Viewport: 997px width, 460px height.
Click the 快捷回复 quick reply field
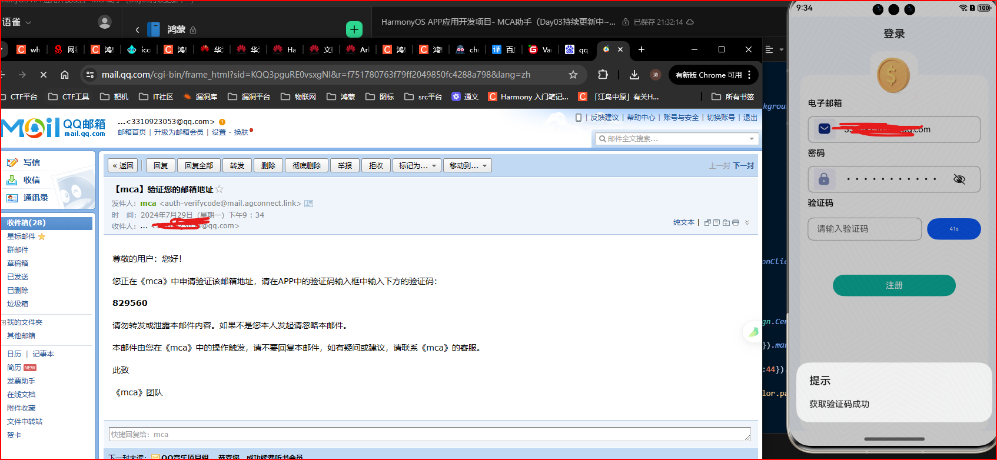pos(430,434)
